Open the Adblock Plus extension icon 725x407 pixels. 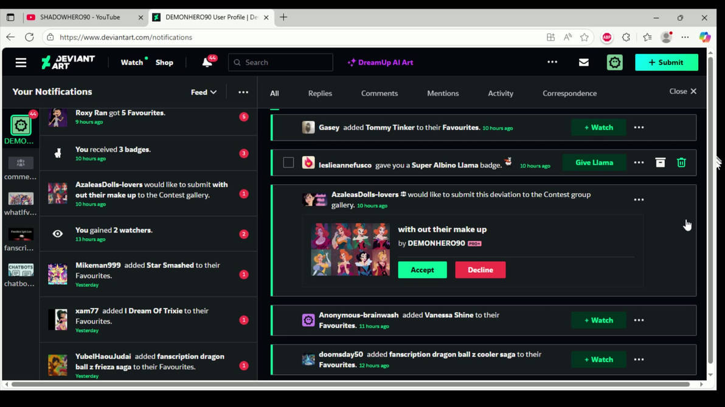pos(606,38)
